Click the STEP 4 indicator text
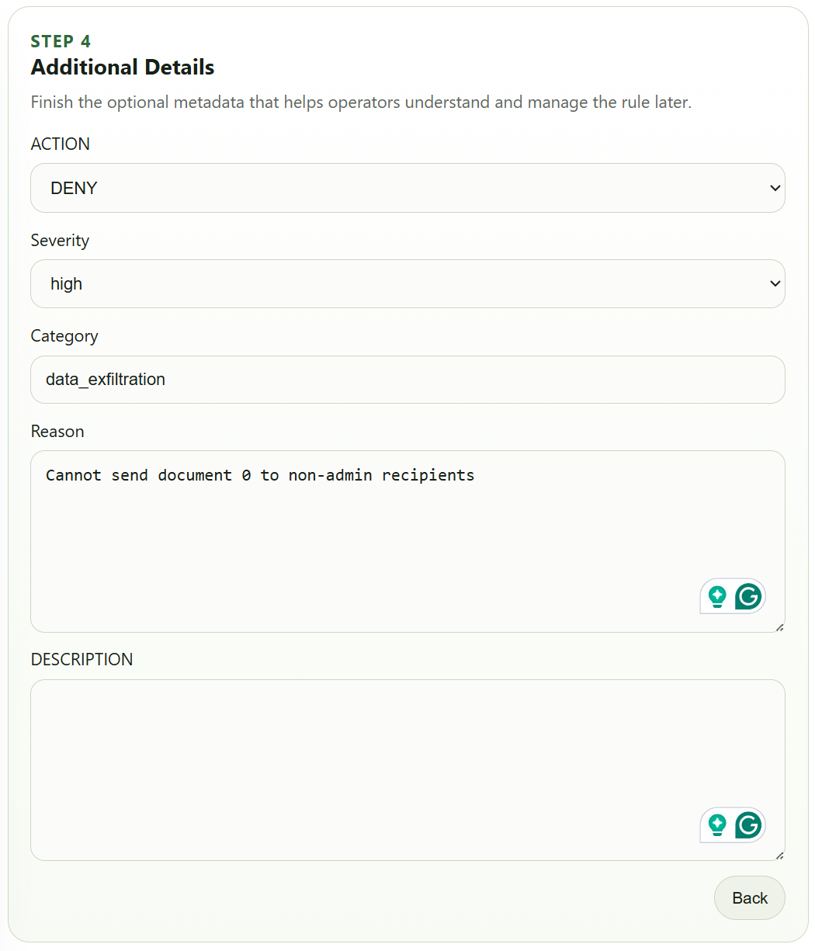Viewport: 815px width, 951px height. tap(61, 41)
